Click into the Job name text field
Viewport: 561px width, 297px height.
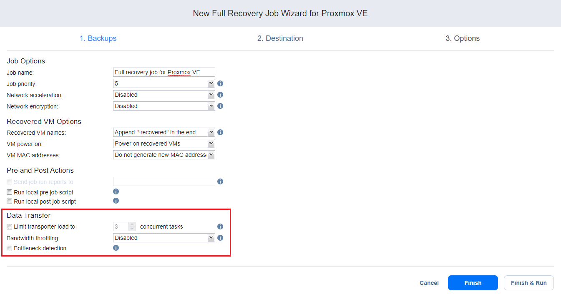pos(164,72)
